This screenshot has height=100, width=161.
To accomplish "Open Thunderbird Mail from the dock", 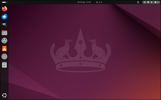I will [5, 17].
